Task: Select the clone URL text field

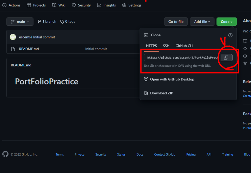Action: pos(182,58)
